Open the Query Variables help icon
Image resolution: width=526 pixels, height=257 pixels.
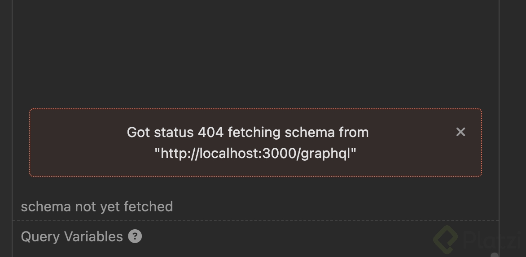pyautogui.click(x=135, y=236)
